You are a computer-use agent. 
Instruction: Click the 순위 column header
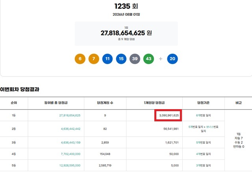(x=14, y=103)
